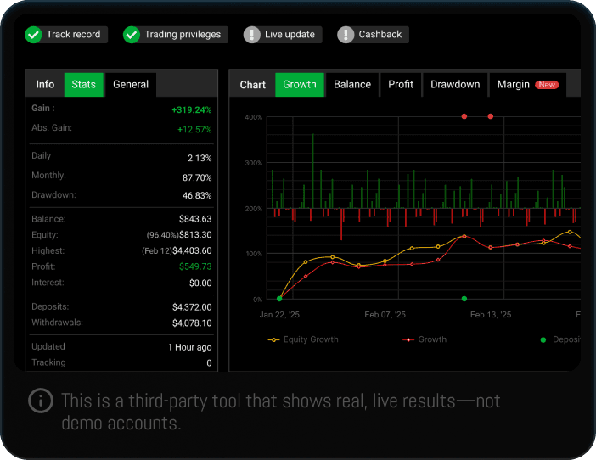
Task: Open the Profit chart tab
Action: [x=401, y=84]
